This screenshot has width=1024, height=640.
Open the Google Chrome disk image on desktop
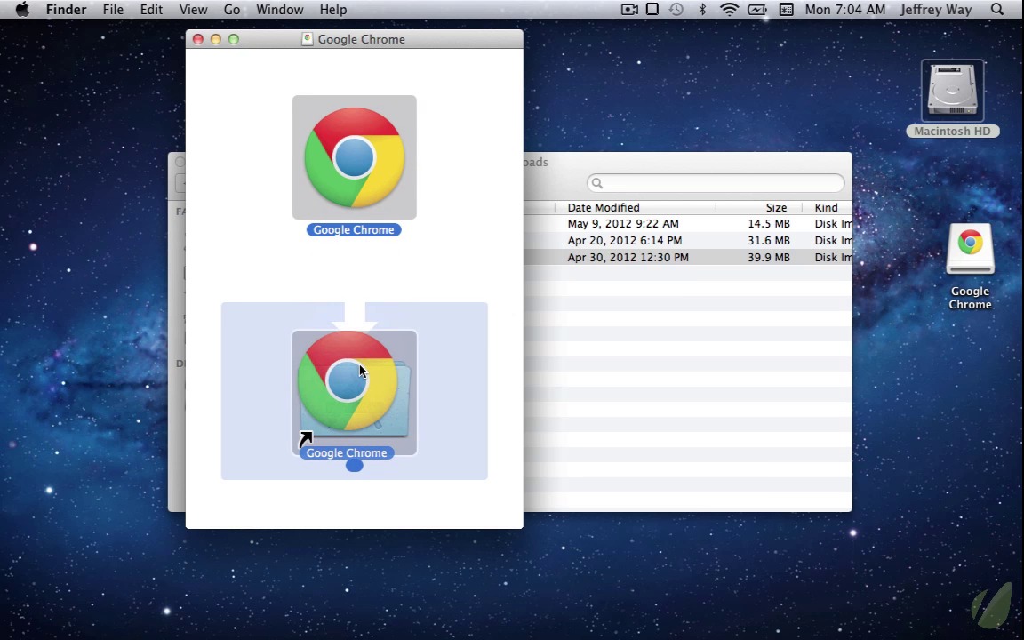[x=970, y=251]
